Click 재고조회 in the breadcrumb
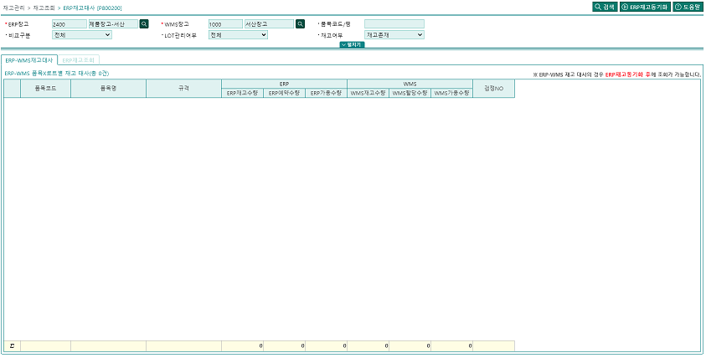 click(44, 8)
